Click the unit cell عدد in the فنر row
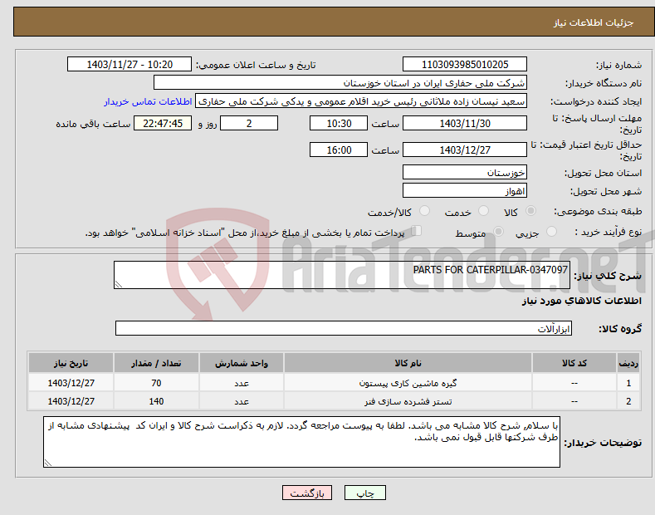 pos(242,401)
